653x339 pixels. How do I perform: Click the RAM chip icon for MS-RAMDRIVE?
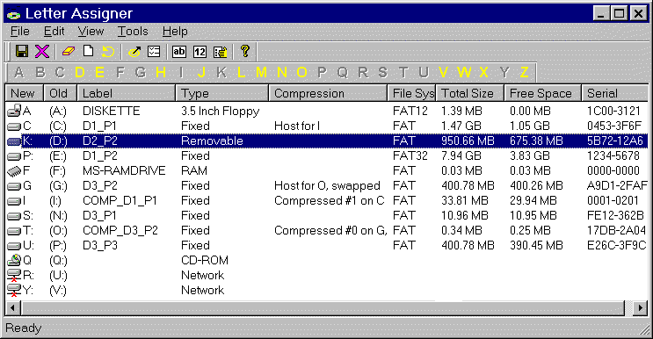(x=14, y=170)
